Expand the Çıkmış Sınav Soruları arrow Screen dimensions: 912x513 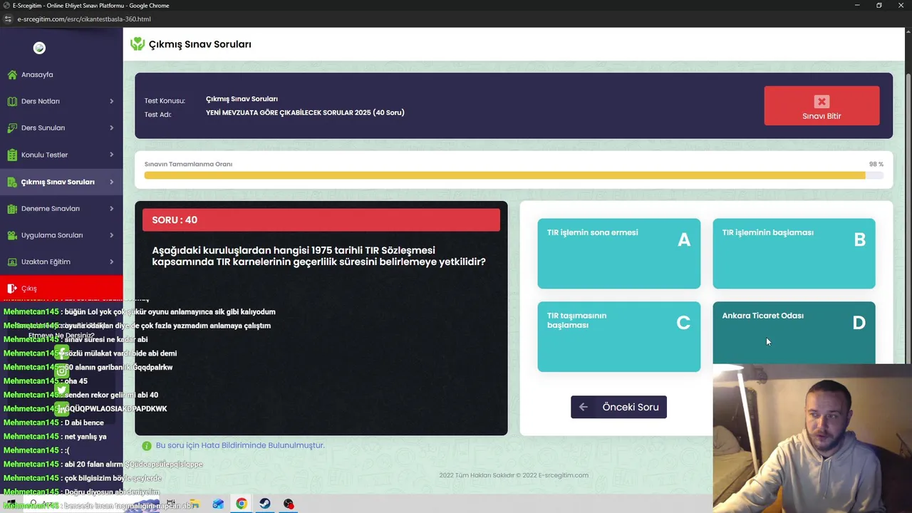[x=111, y=182]
